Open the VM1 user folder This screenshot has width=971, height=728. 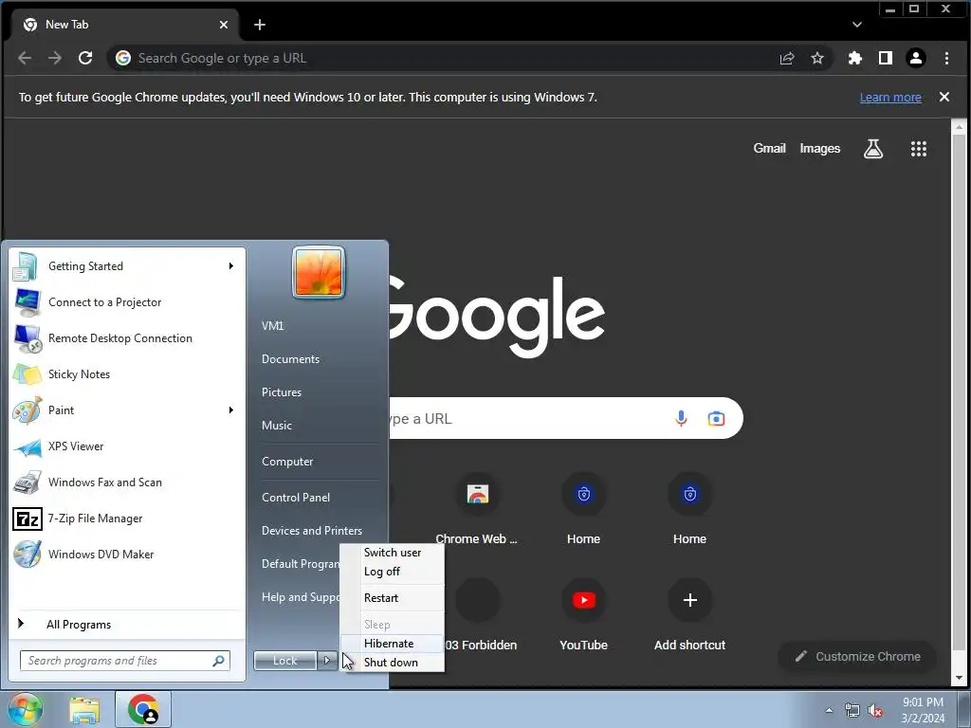point(272,326)
